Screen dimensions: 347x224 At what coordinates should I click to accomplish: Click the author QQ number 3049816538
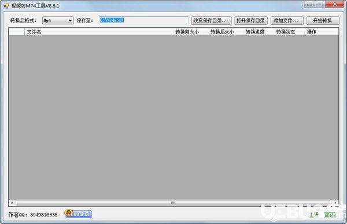pyautogui.click(x=44, y=215)
